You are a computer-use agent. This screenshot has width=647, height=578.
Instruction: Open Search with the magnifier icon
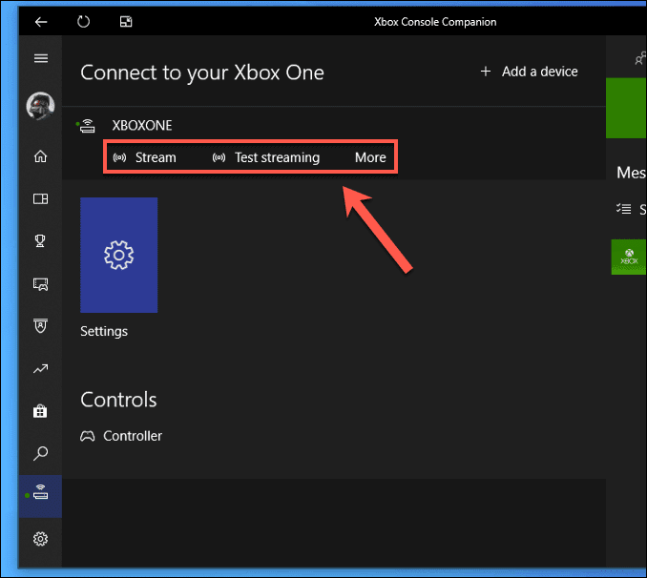40,453
